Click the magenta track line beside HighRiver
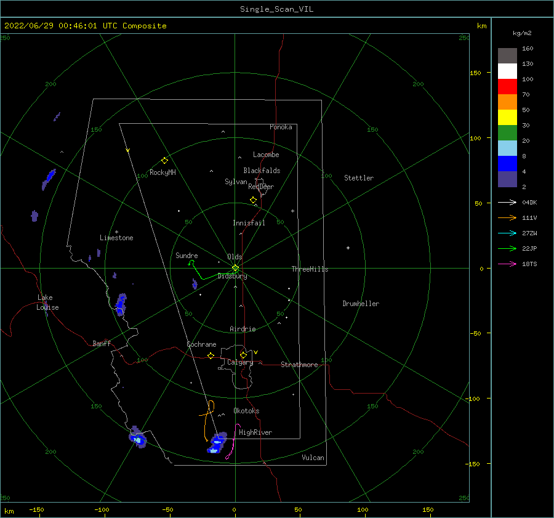Image resolution: width=554 pixels, height=518 pixels. [x=233, y=442]
